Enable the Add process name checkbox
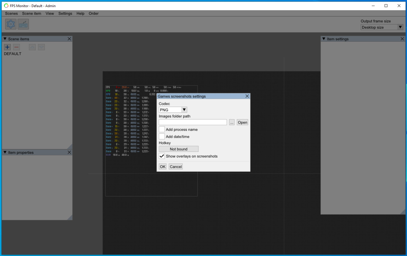 pos(162,130)
